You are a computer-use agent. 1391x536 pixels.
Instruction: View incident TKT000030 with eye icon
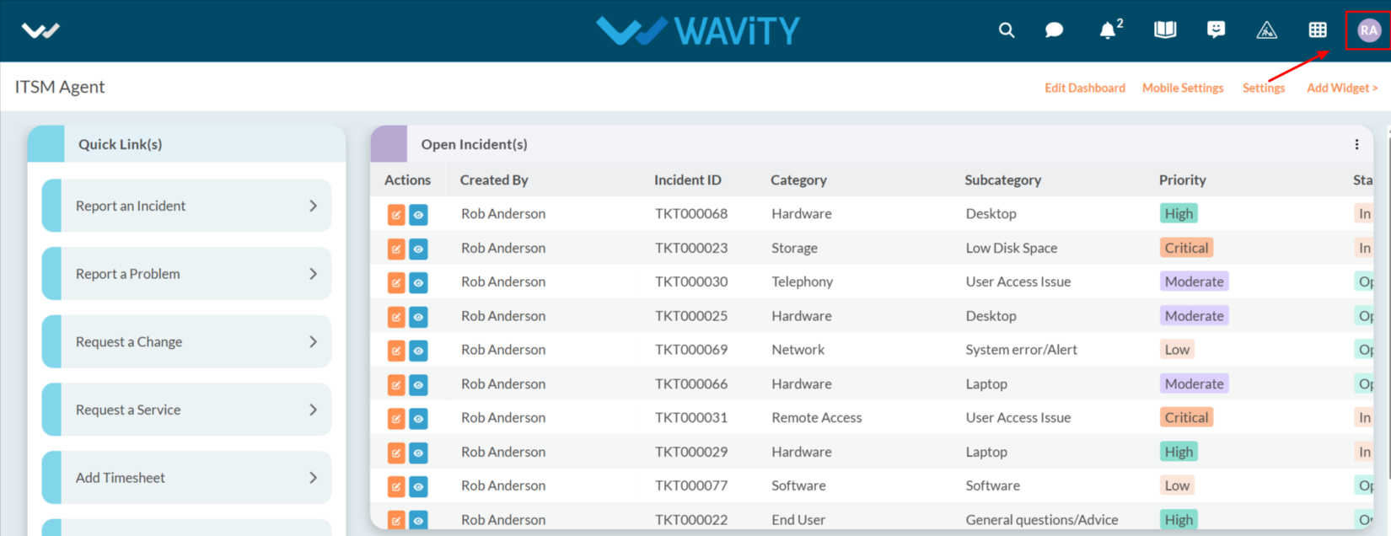[x=418, y=282]
